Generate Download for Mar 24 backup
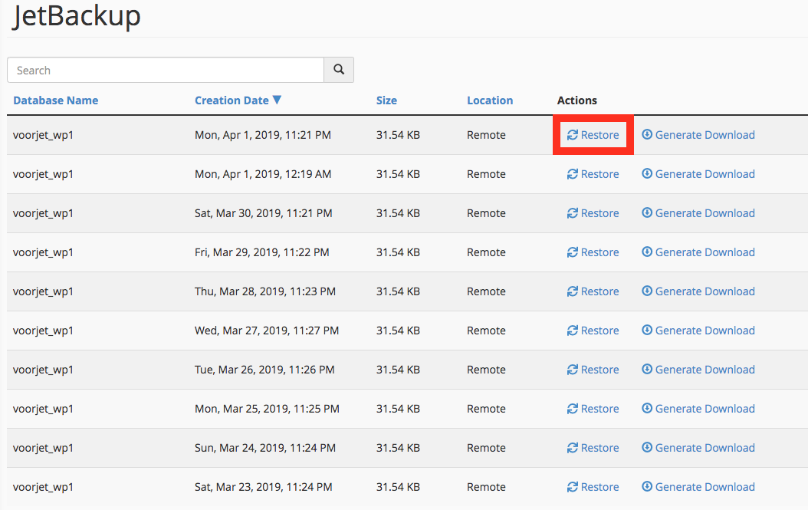Viewport: 808px width, 510px height. coord(698,448)
